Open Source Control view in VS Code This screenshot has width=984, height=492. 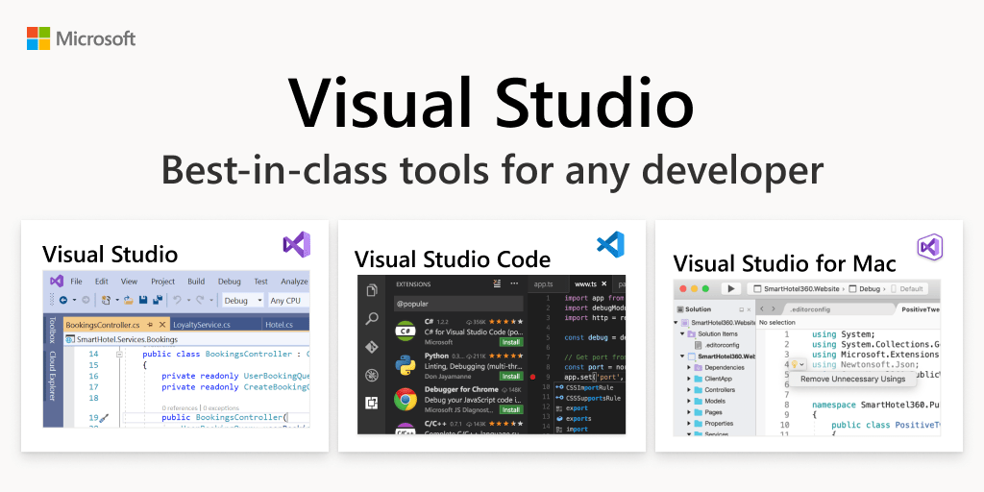(x=372, y=347)
